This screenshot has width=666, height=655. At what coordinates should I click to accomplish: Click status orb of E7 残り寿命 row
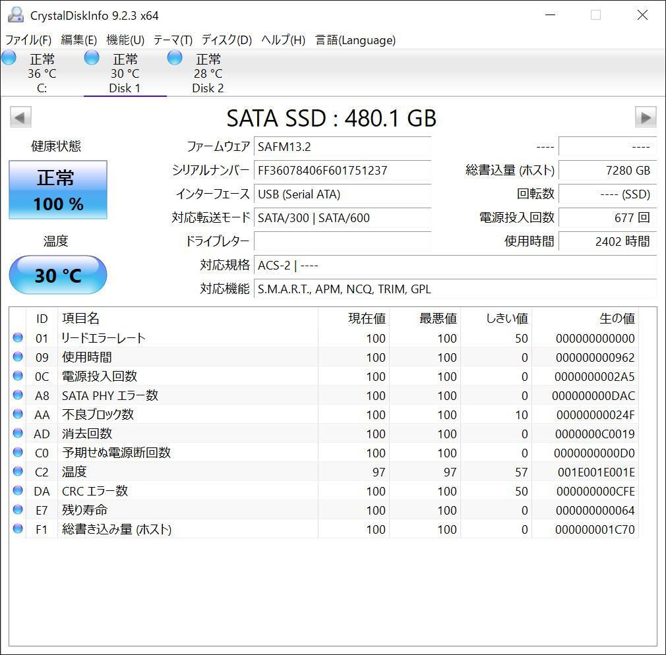[18, 509]
